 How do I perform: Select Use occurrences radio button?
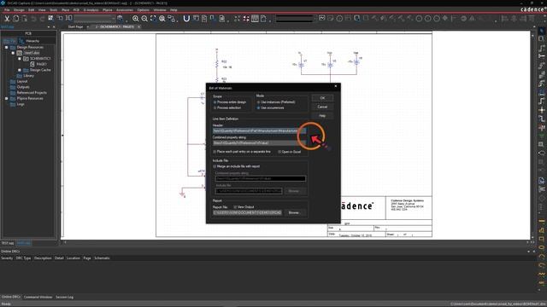click(x=258, y=108)
